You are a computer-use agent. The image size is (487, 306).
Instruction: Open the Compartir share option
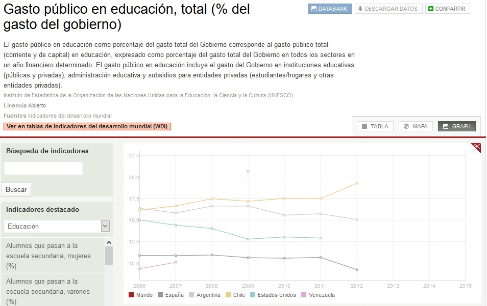click(x=448, y=9)
